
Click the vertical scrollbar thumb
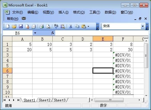pos(146,56)
